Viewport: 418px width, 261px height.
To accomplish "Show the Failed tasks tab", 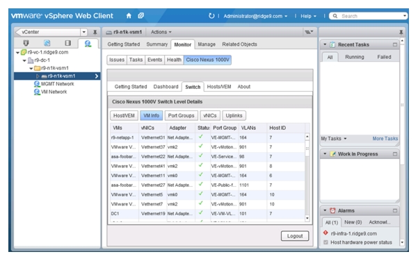I will click(x=384, y=57).
